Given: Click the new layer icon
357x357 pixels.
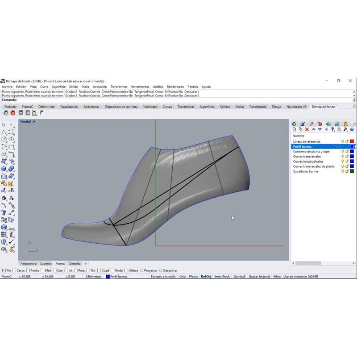Looking at the screenshot, I should 295,129.
